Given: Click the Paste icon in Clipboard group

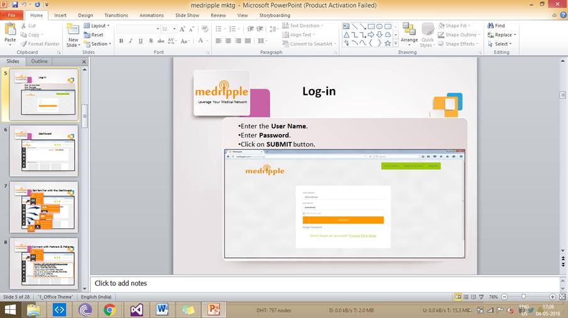Looking at the screenshot, I should coord(10,31).
